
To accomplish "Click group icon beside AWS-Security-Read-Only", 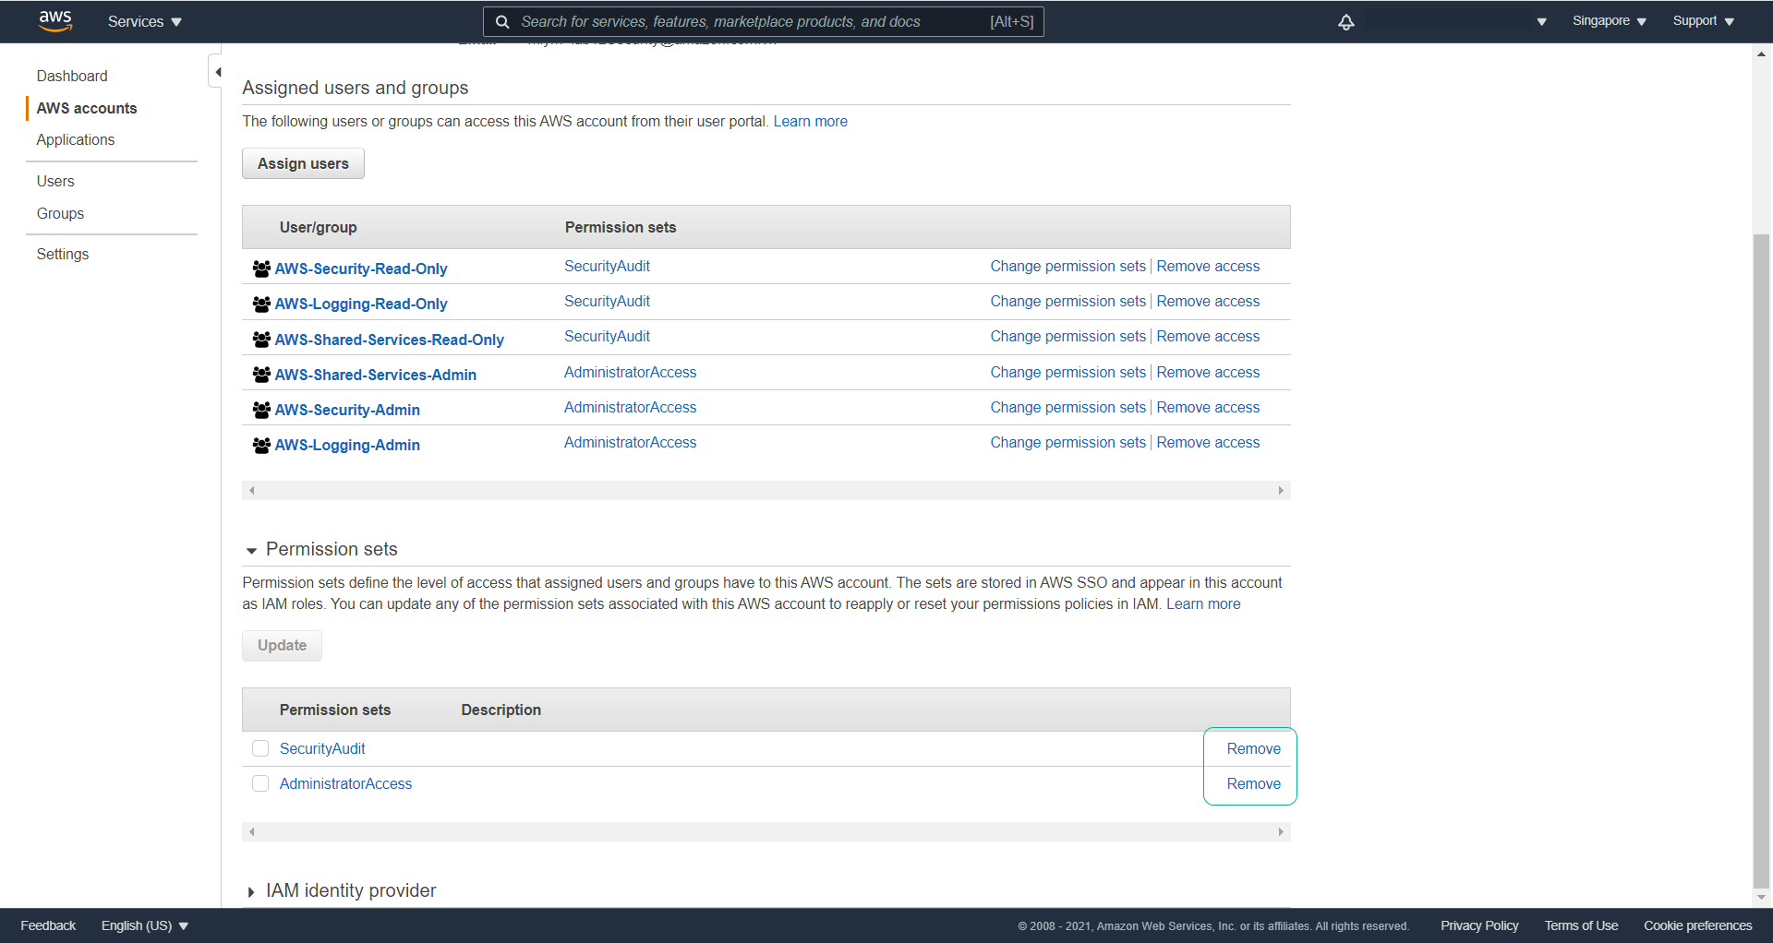I will click(261, 269).
